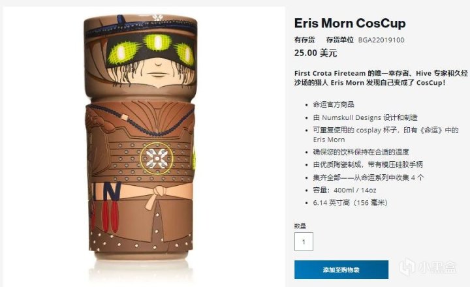Image resolution: width=470 pixels, height=287 pixels.
Task: Select the 命运官方商品 bullet point
Action: (x=334, y=104)
